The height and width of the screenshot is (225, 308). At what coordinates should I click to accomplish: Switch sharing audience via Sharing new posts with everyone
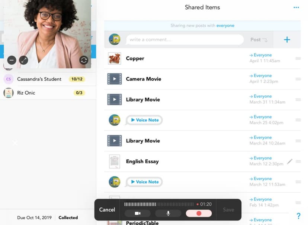click(202, 25)
